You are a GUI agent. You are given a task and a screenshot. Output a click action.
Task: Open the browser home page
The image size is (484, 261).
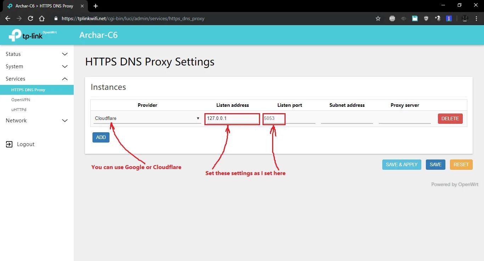click(42, 18)
